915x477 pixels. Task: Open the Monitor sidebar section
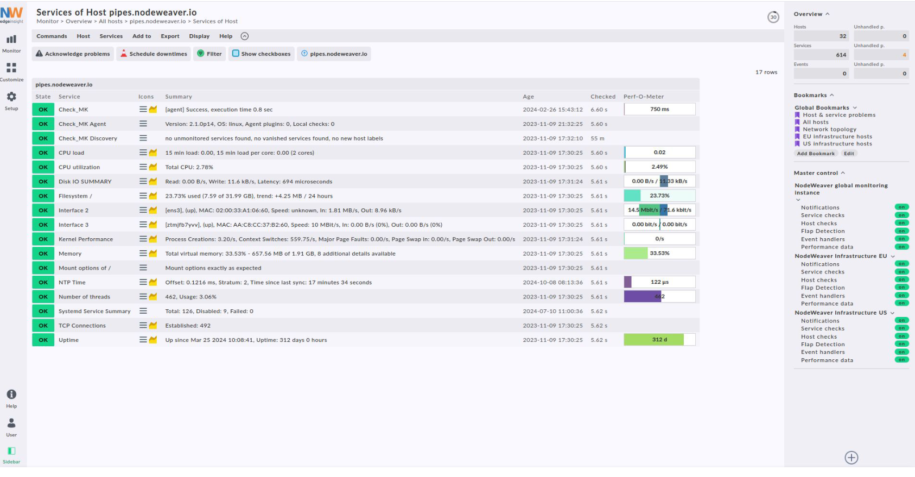(x=11, y=43)
